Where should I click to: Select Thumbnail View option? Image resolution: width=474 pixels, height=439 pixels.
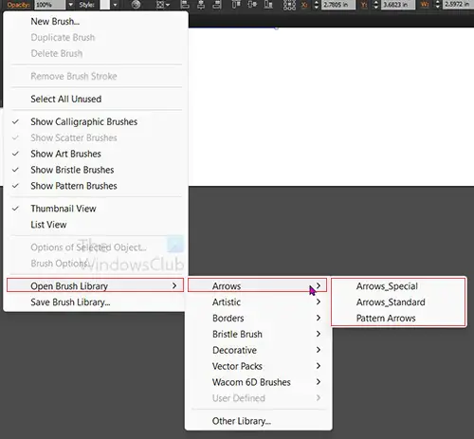click(x=96, y=209)
